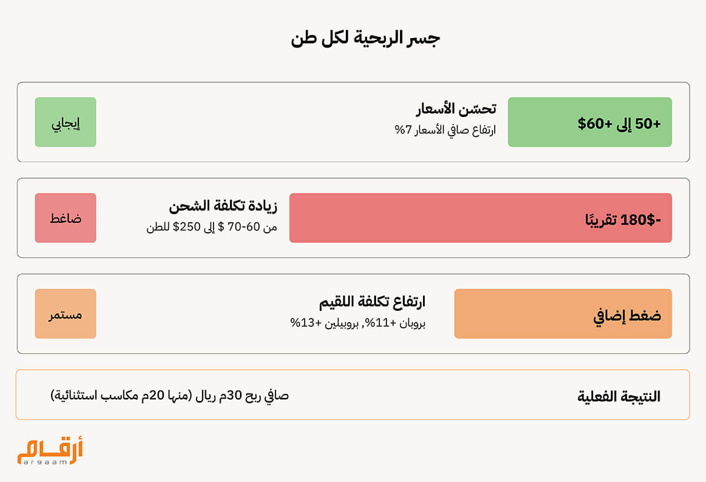Viewport: 706px width, 482px height.
Task: Click the actual result summary box
Action: (x=353, y=394)
